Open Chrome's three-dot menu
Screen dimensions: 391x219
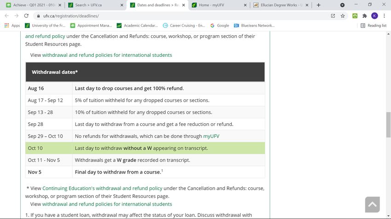pyautogui.click(x=384, y=16)
